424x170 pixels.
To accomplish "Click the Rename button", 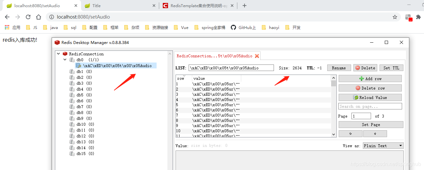I will [339, 68].
